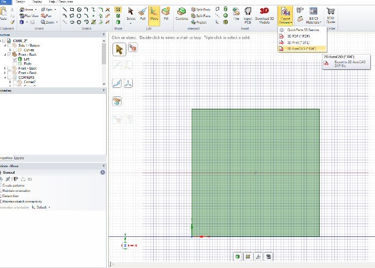
Task: Open the Bill Of Materials dropdown
Action: coord(313,15)
